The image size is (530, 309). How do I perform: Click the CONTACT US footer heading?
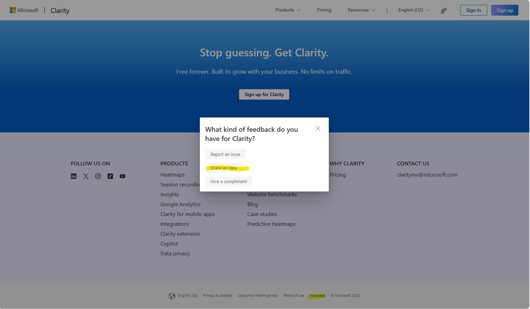pos(413,164)
